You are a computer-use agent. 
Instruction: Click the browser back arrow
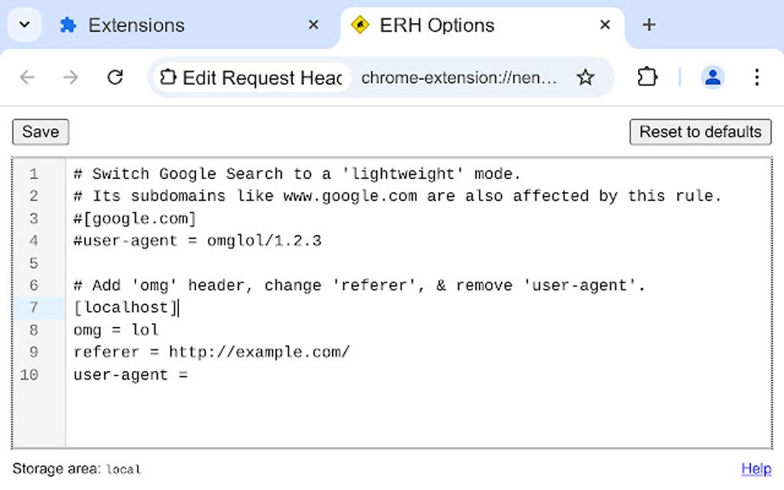[27, 78]
